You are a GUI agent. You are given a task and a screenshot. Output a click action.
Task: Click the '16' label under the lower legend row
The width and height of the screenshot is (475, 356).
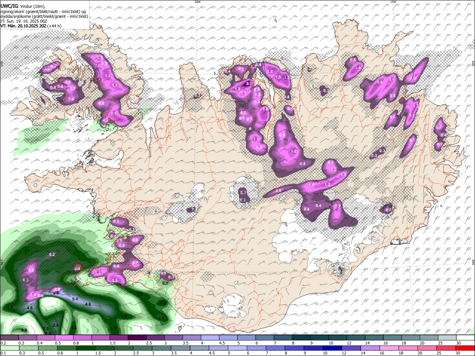382,353
